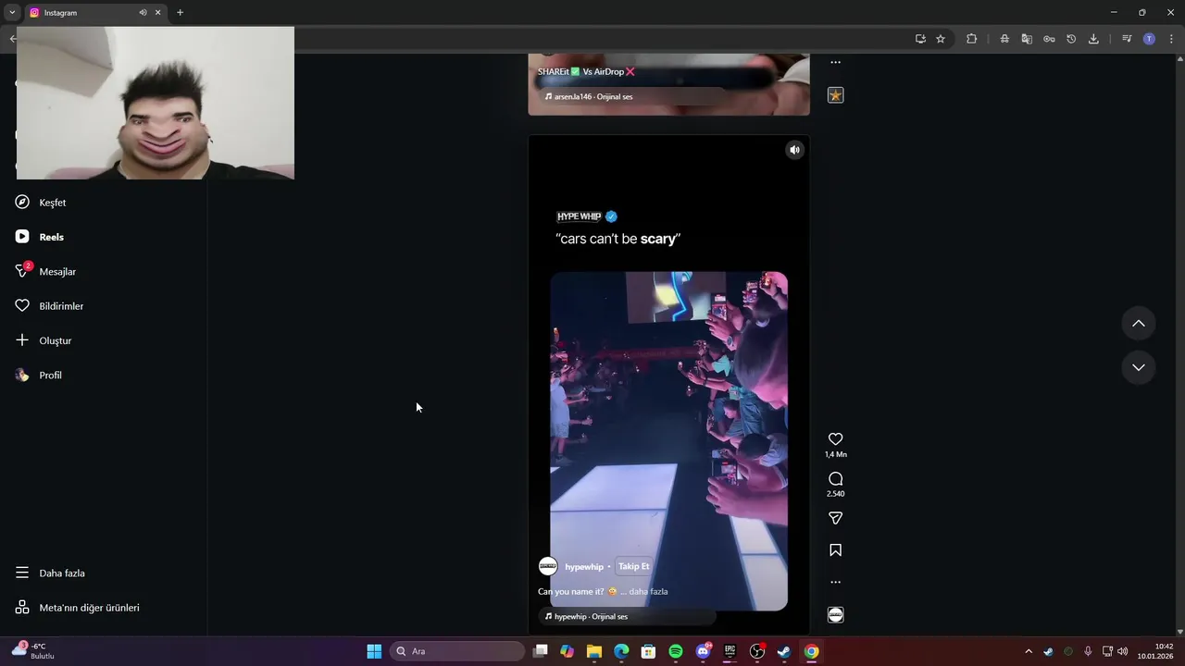This screenshot has width=1185, height=666.
Task: Open more options on the previous reel
Action: coord(835,63)
